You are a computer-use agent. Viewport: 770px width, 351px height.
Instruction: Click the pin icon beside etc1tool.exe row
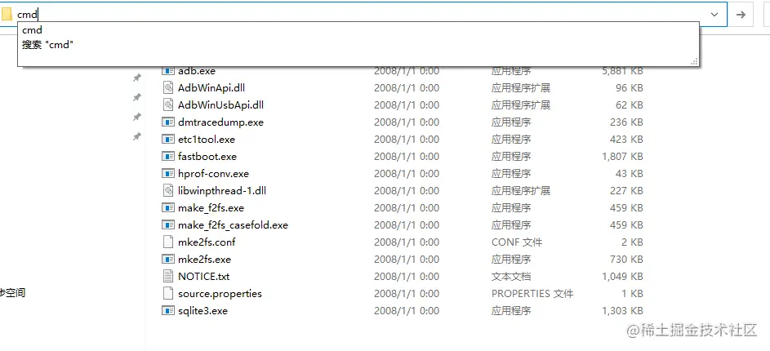point(137,137)
